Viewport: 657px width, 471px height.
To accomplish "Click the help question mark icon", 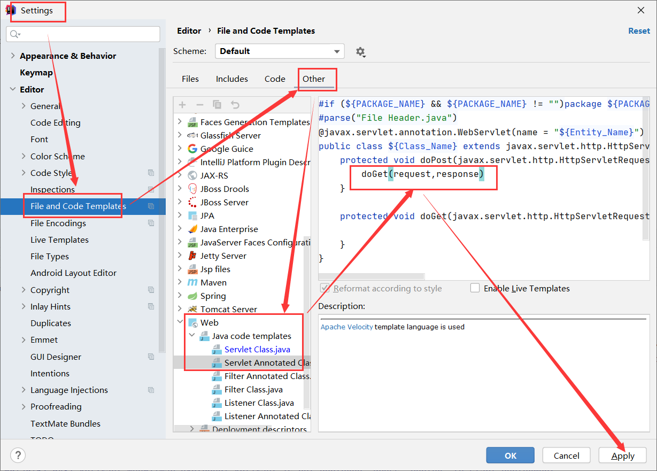I will coord(18,455).
